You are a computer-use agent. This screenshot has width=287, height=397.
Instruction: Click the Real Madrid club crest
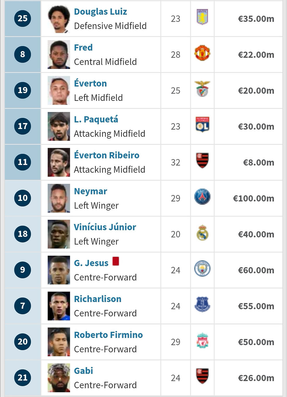pos(202,233)
